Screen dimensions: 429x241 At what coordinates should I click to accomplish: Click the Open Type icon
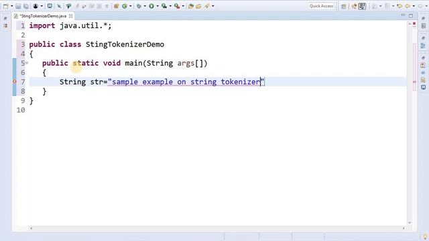(191, 6)
